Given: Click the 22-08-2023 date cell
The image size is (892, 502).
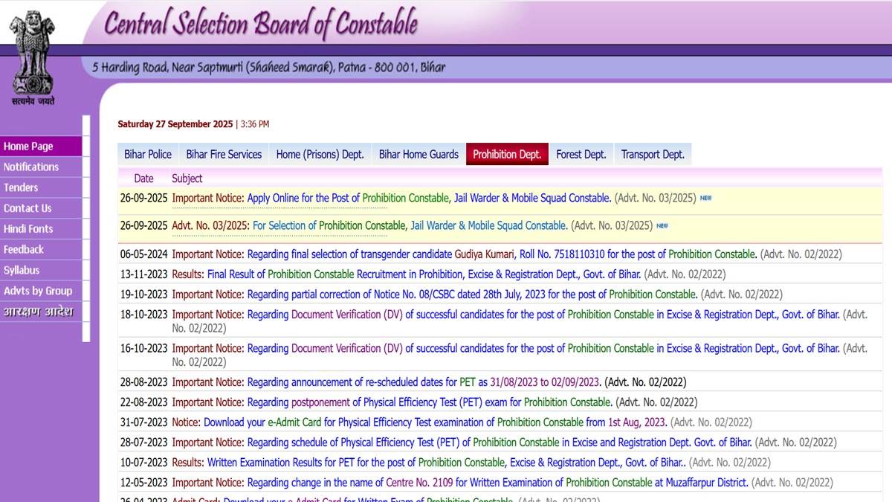Looking at the screenshot, I should [144, 402].
